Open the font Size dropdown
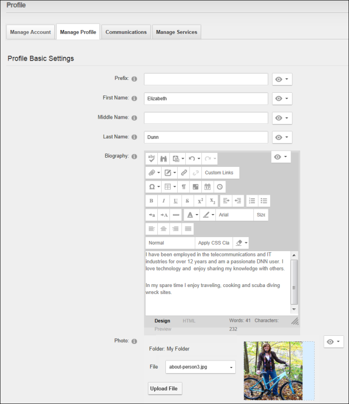Viewport: 349px width, 404px height. click(x=261, y=215)
